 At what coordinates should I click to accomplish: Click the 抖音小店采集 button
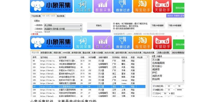(163, 52)
